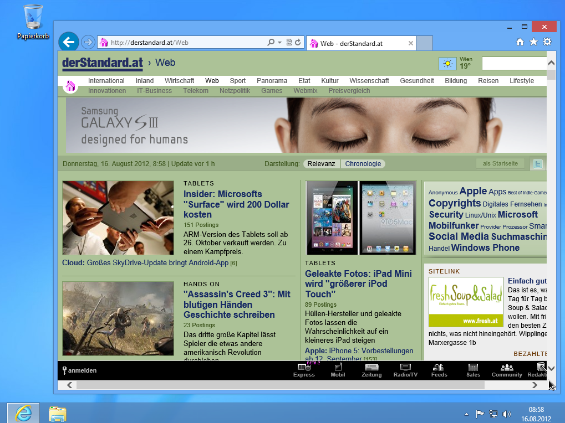This screenshot has width=565, height=423.
Task: Open the Wirtschaft section
Action: tap(179, 81)
